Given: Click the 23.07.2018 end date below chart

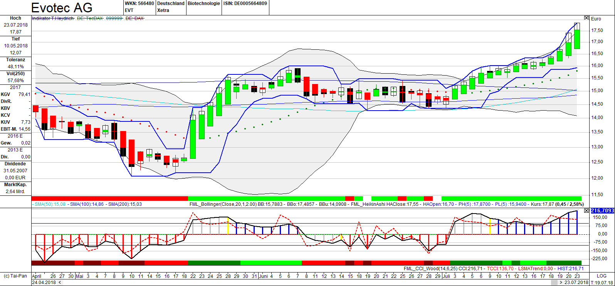Looking at the screenshot, I should click(x=576, y=283).
